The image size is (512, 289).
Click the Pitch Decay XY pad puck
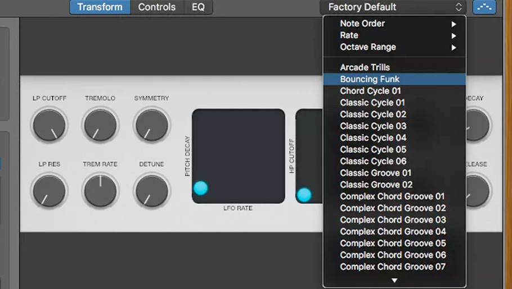click(200, 188)
